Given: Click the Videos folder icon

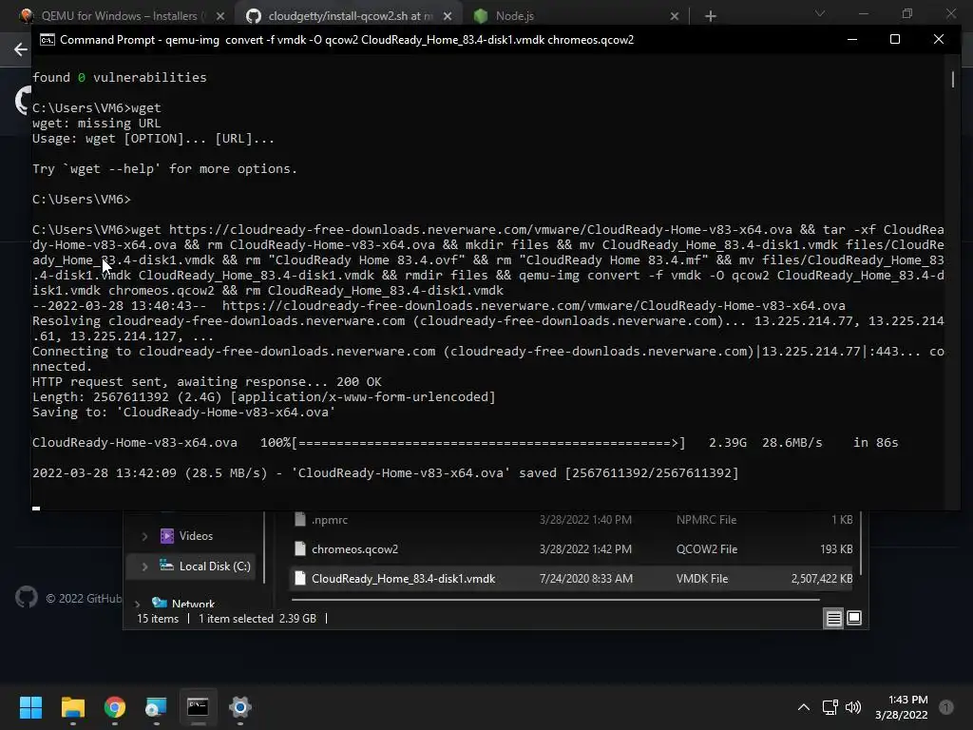Looking at the screenshot, I should [167, 536].
